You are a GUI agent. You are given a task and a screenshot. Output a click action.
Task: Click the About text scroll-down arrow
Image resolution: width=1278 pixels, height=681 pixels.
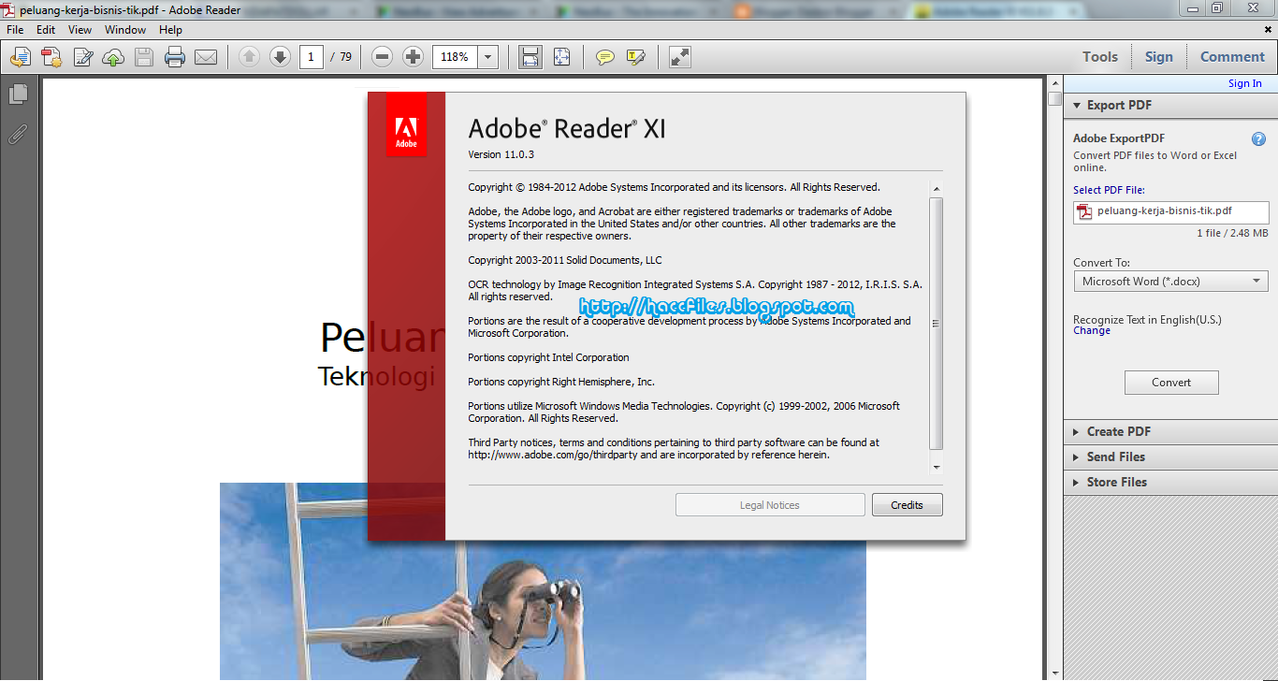tap(937, 466)
